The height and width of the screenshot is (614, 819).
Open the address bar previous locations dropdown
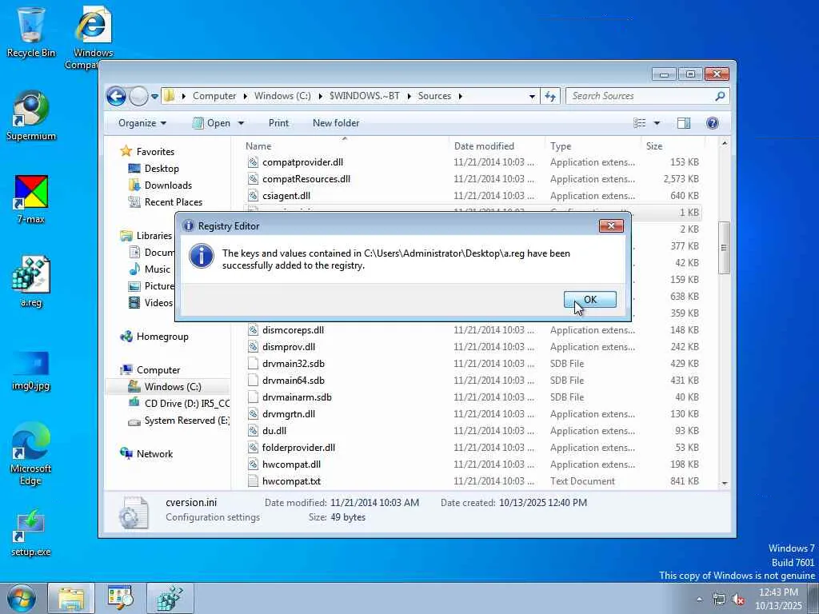click(x=532, y=97)
